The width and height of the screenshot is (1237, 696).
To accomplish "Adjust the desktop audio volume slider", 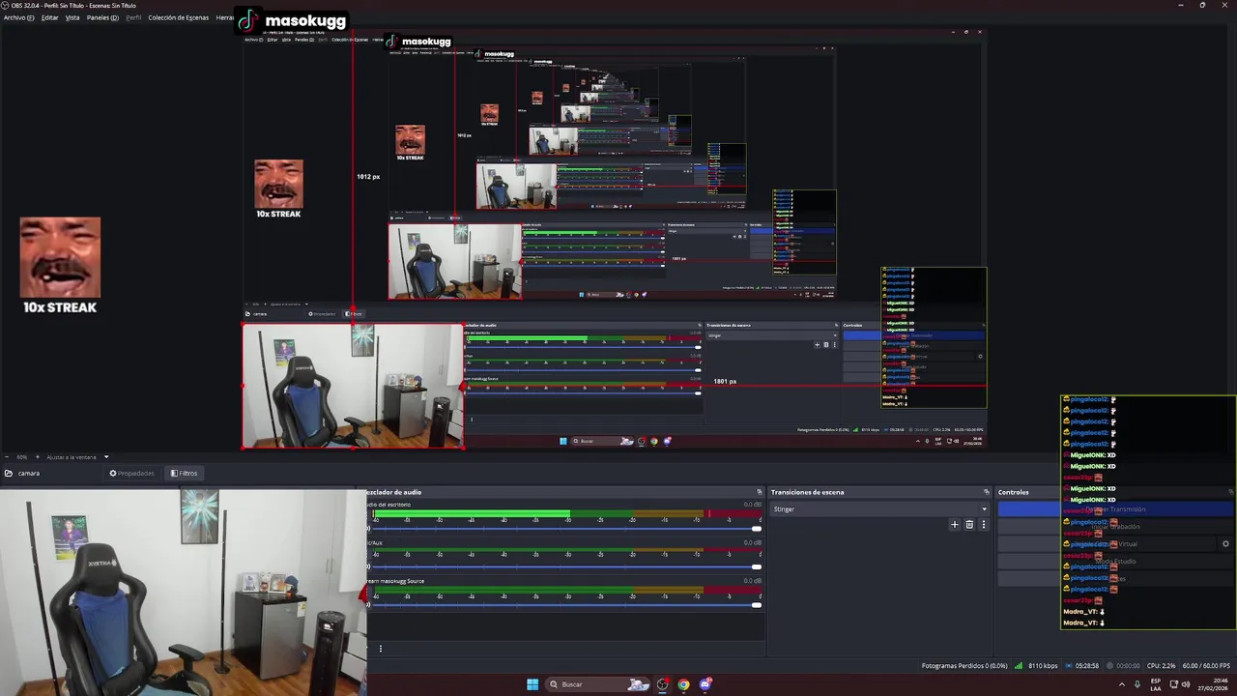I will click(x=565, y=528).
